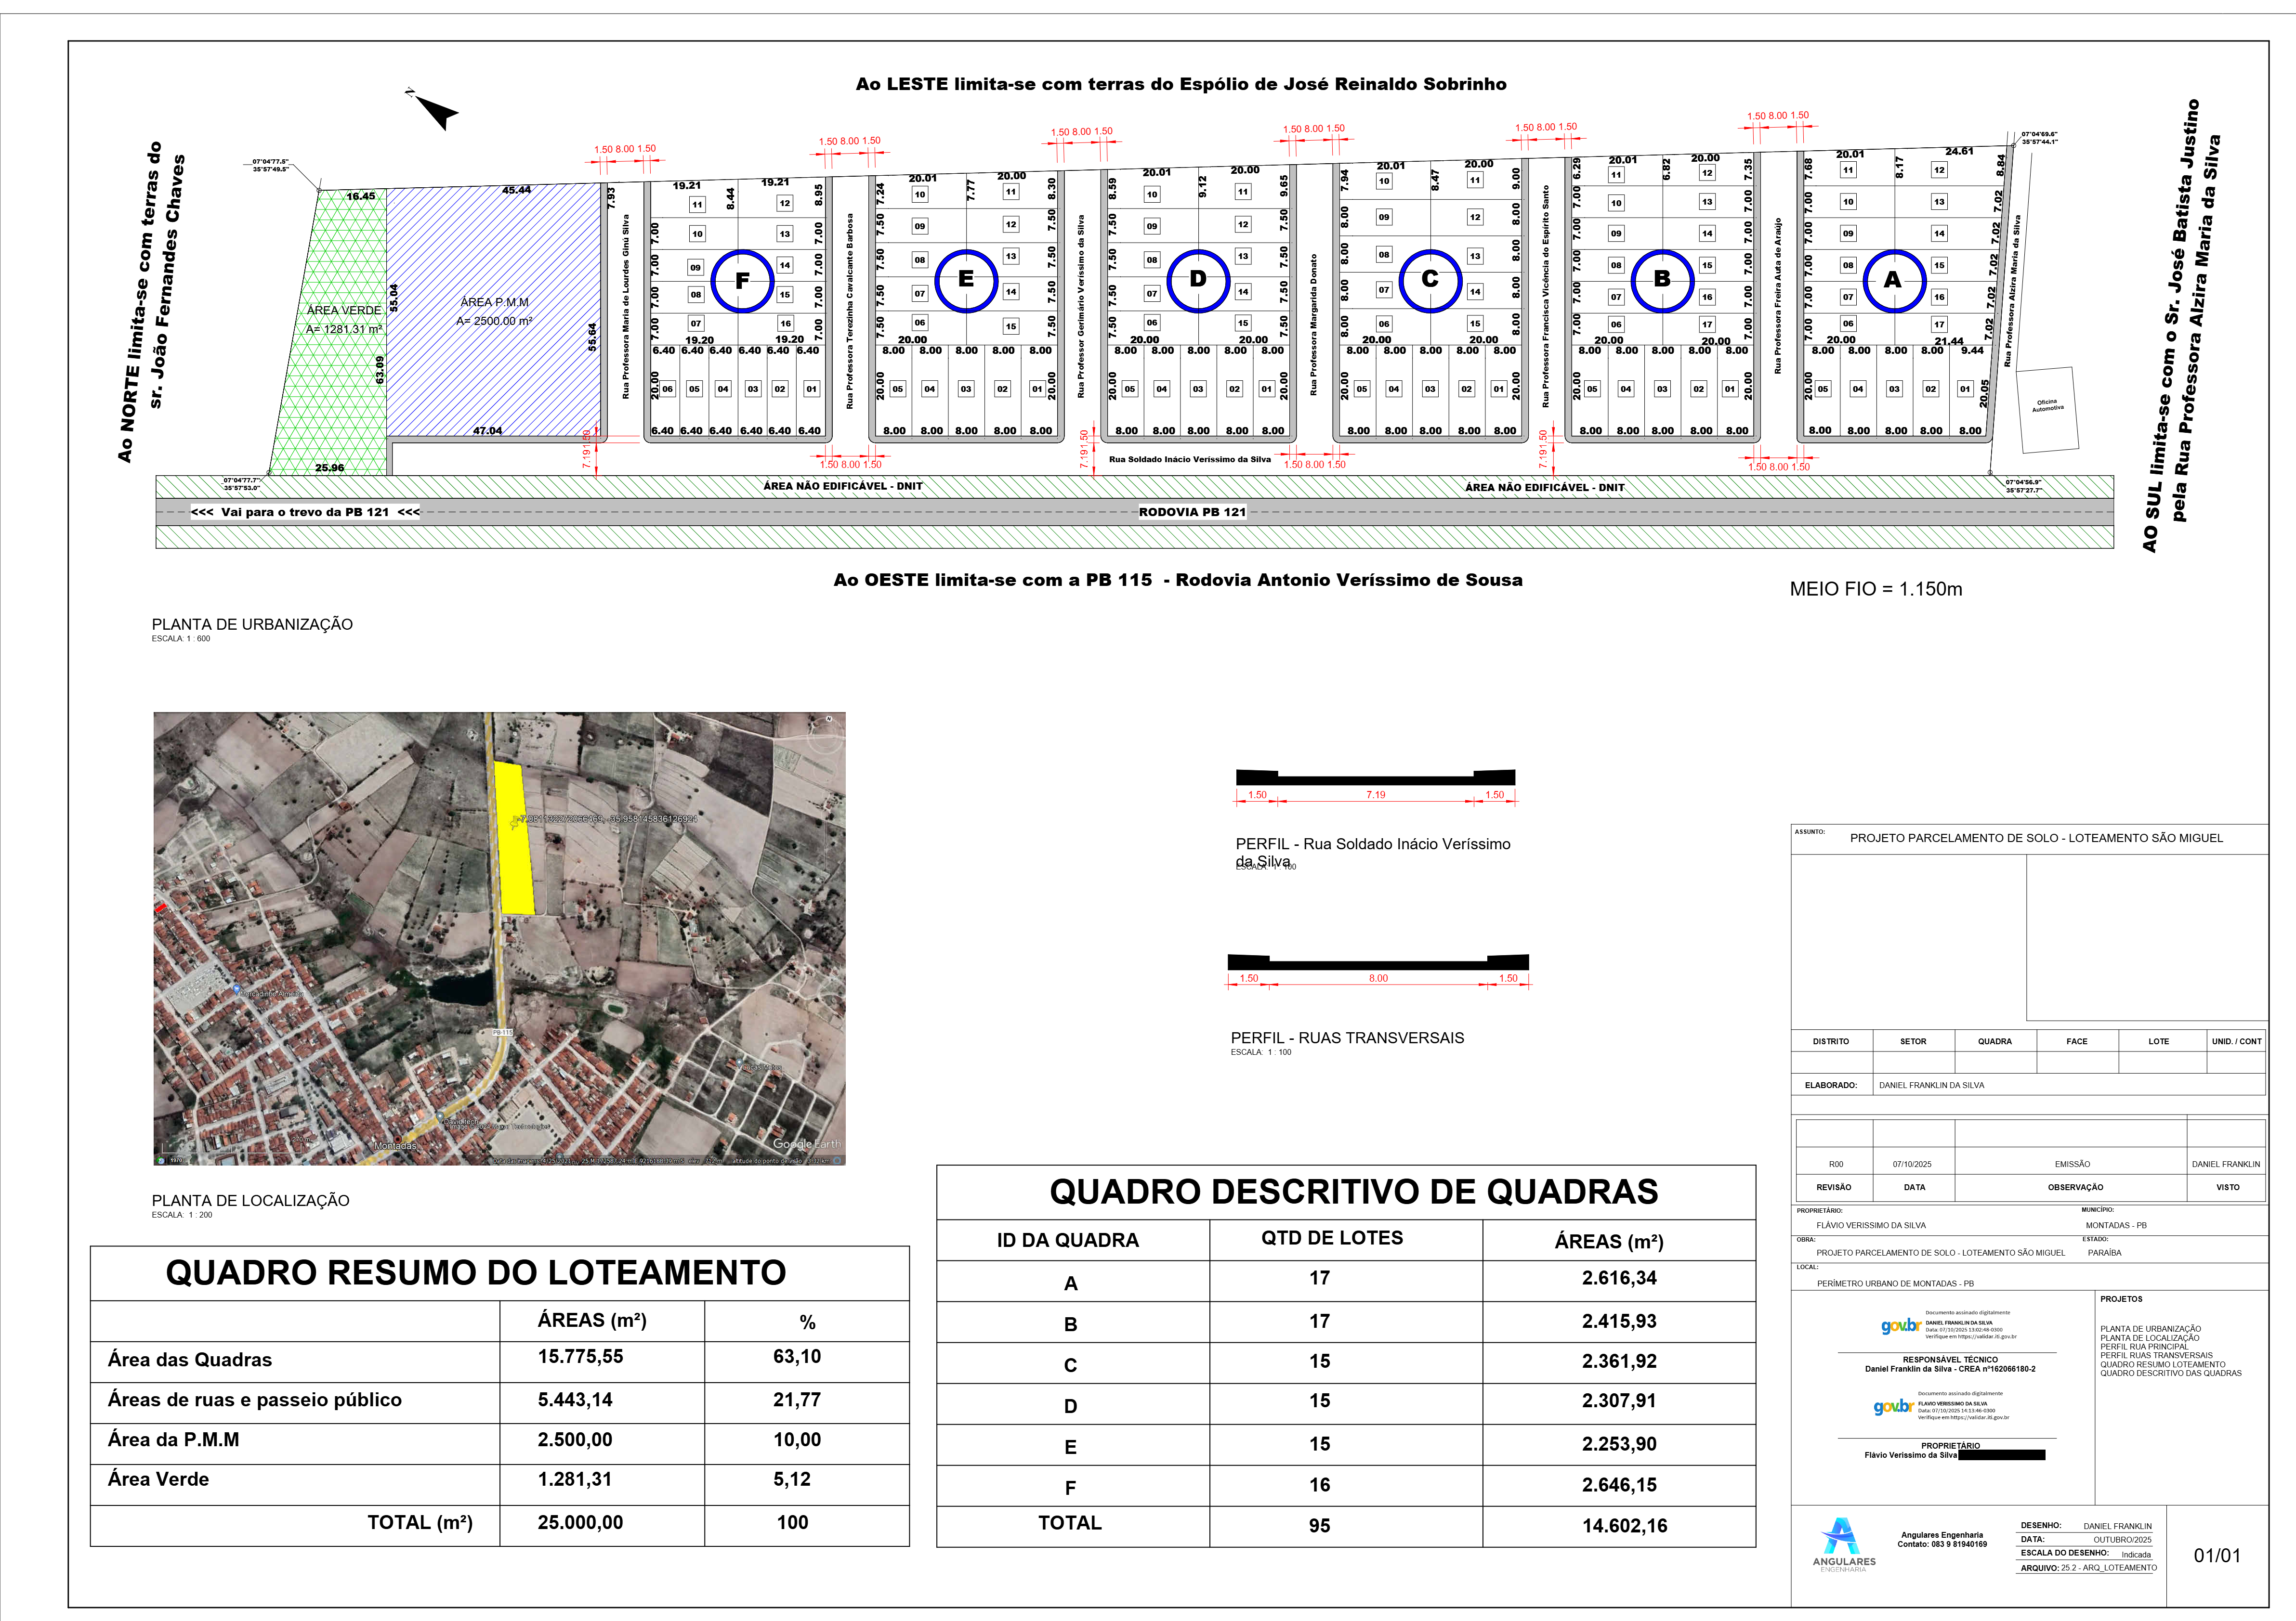
Task: Click the circled block C marker
Action: [1430, 280]
